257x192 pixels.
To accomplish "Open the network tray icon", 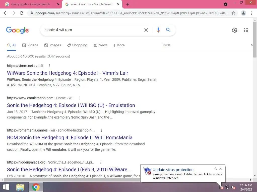I will click(227, 187).
